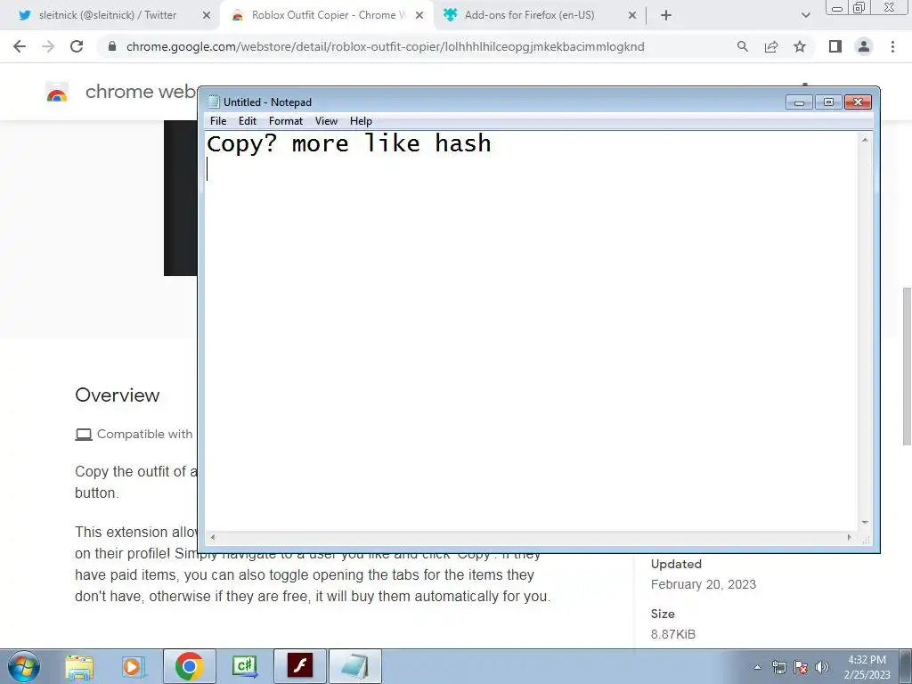The width and height of the screenshot is (912, 684).
Task: Switch to Add-ons for Firefox tab
Action: pos(529,15)
